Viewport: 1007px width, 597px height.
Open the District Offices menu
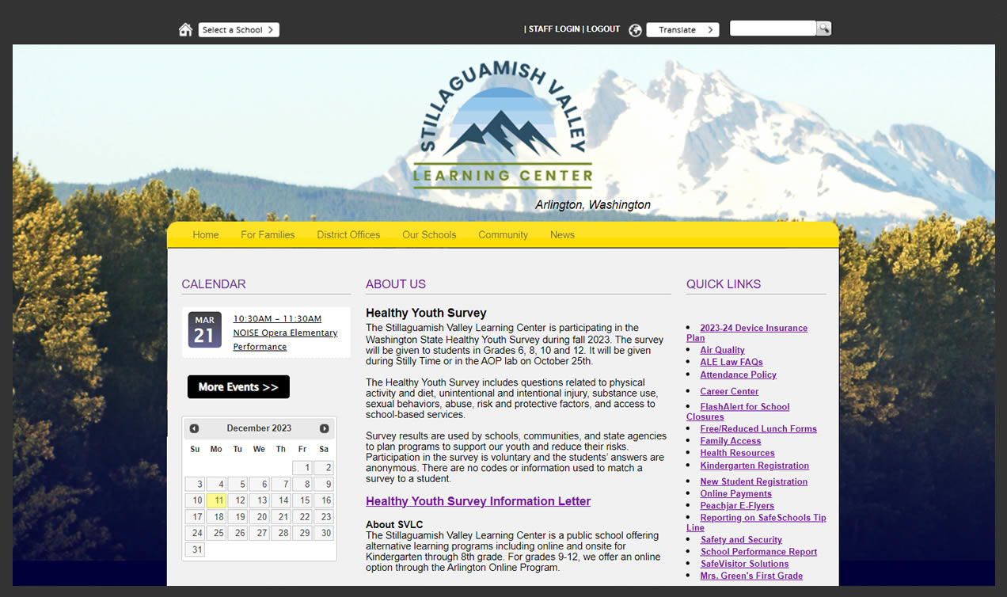coord(348,234)
